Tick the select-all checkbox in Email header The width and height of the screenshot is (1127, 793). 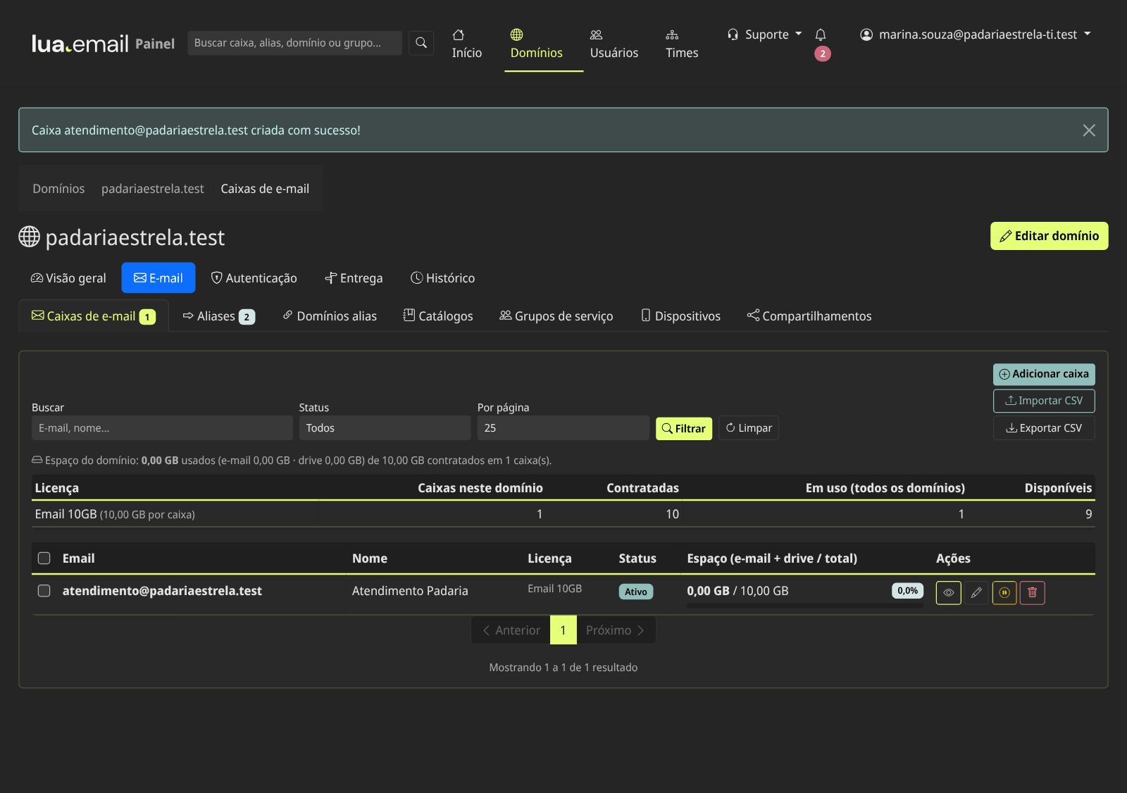coord(44,558)
